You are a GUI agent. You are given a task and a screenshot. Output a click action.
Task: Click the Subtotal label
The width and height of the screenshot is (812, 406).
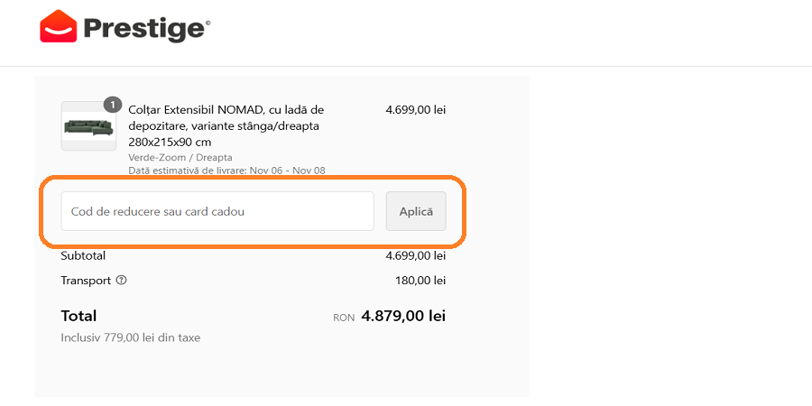[x=83, y=256]
